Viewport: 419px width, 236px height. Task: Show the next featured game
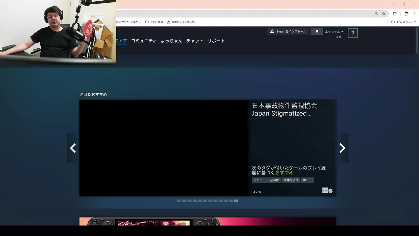[x=342, y=148]
